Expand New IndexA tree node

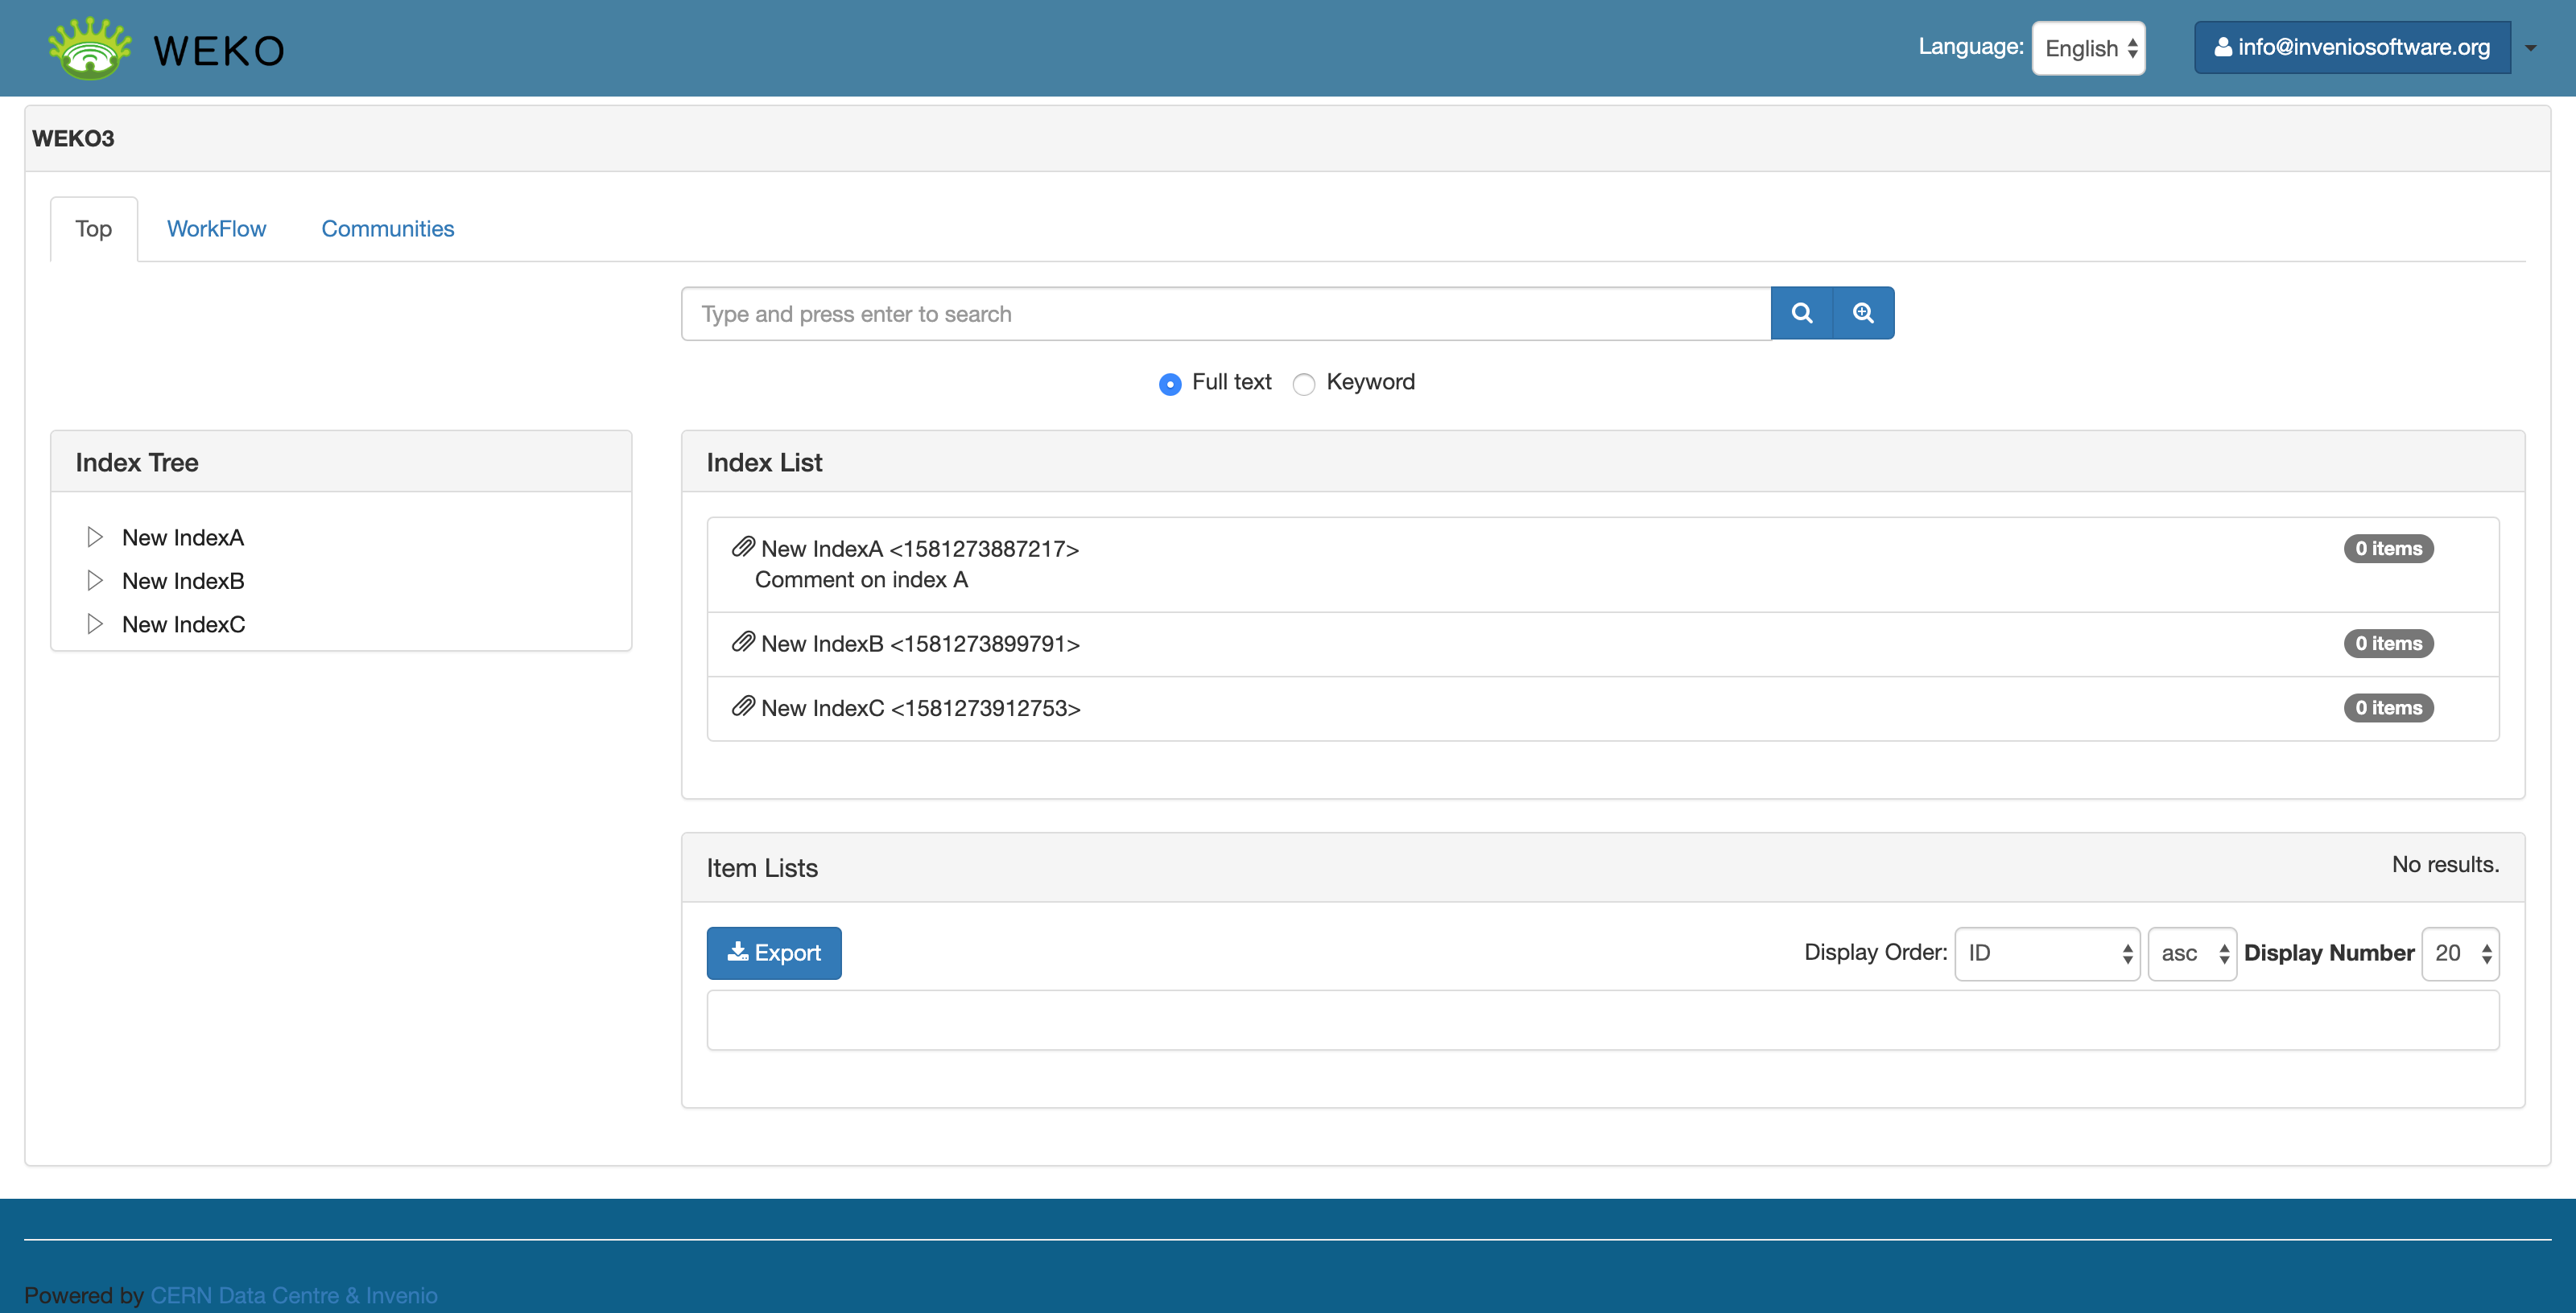point(95,537)
